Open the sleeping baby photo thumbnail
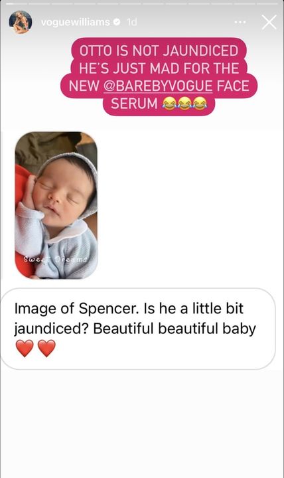The width and height of the screenshot is (284, 478). point(56,205)
